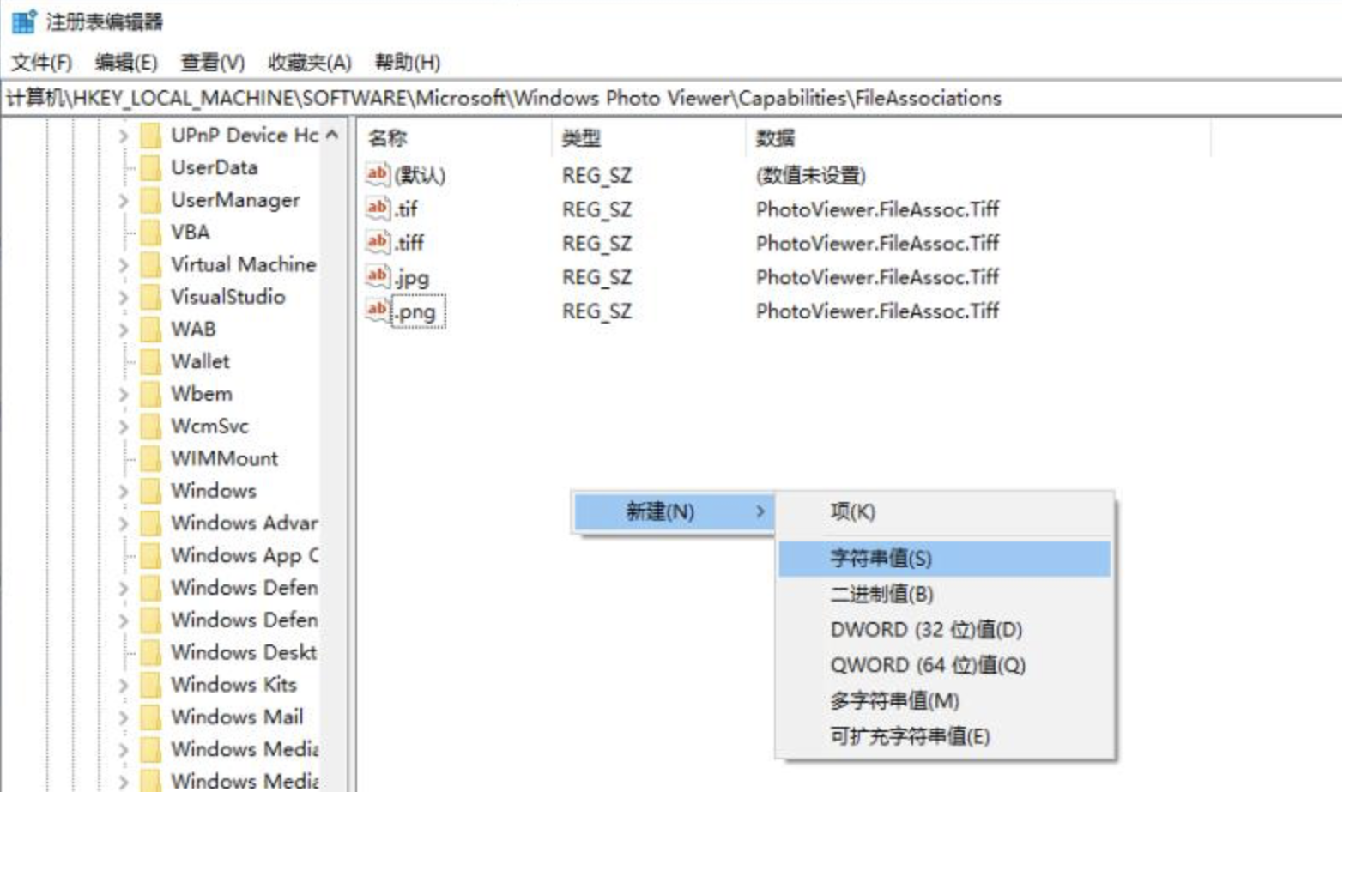Screen dimensions: 1356x877
Task: Expand the WcmSvc tree node
Action: coord(124,427)
